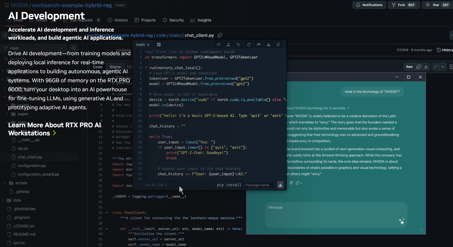Click Learn More About RTX PRO AI Workstations
Viewport: 453px width, 247px height.
(x=55, y=129)
